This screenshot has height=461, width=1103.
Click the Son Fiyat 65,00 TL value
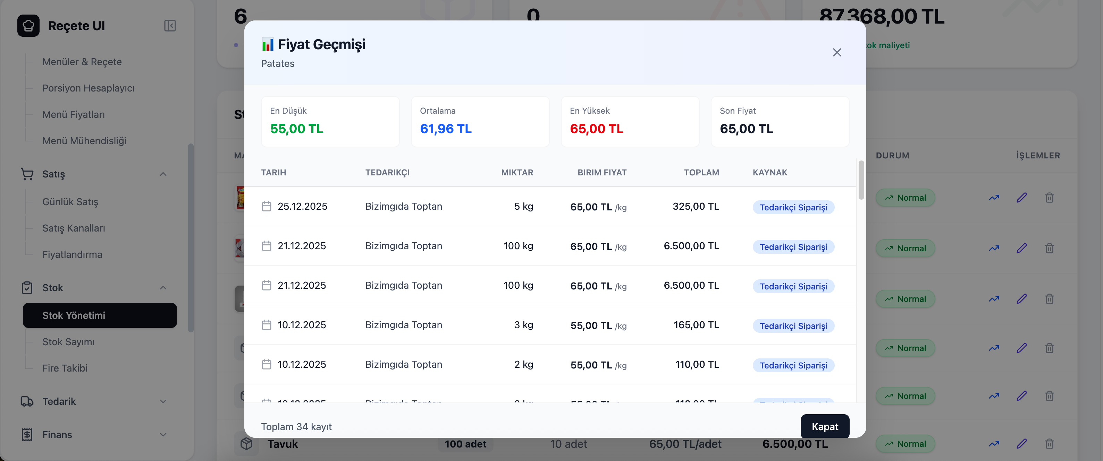pyautogui.click(x=746, y=129)
